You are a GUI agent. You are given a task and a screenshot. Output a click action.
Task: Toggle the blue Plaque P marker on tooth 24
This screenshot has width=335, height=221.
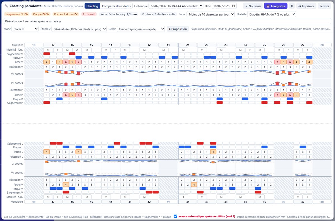tap(245, 99)
